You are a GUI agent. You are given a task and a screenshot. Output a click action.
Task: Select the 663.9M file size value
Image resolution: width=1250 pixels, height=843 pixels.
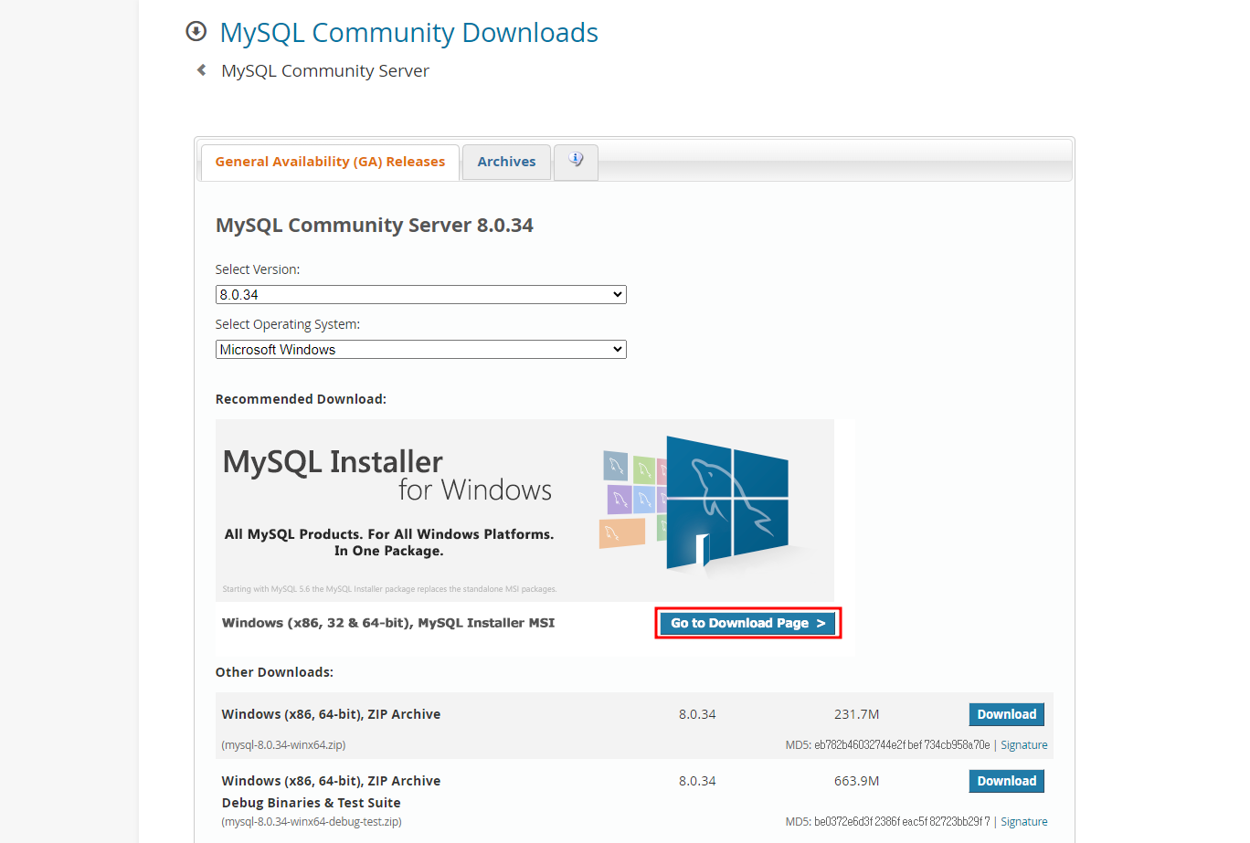[x=856, y=781]
